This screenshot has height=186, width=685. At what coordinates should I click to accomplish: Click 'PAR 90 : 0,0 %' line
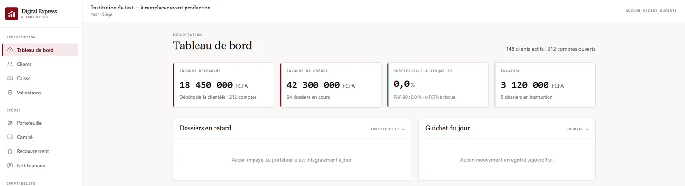tap(424, 97)
